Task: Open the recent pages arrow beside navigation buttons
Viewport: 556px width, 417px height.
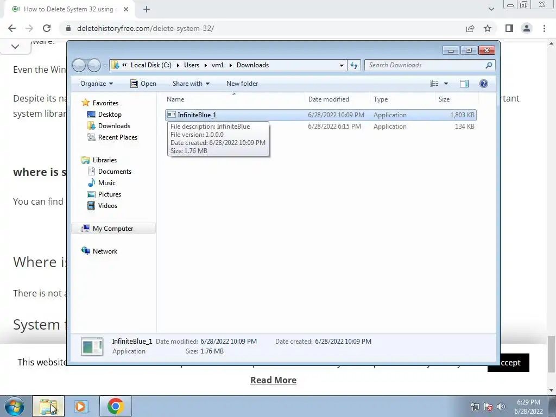Action: click(105, 66)
